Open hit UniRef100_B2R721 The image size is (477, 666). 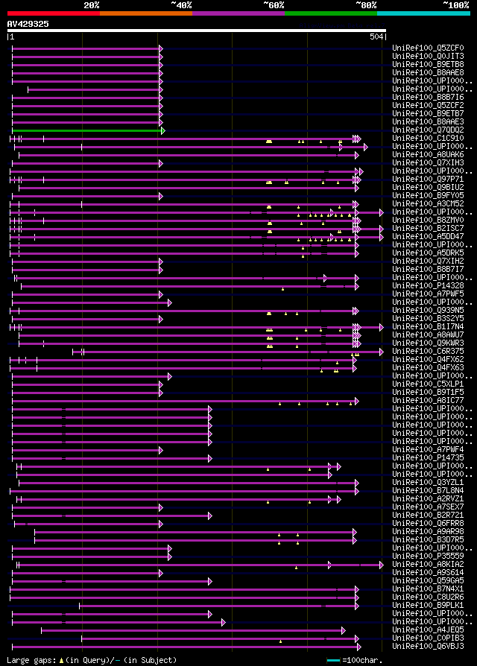(x=428, y=516)
